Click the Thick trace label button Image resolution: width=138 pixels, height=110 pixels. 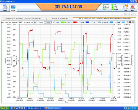pyautogui.click(x=70, y=22)
